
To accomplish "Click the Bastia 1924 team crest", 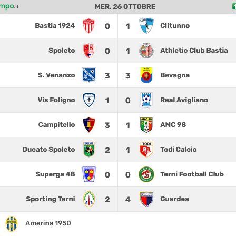I will tap(88, 26).
